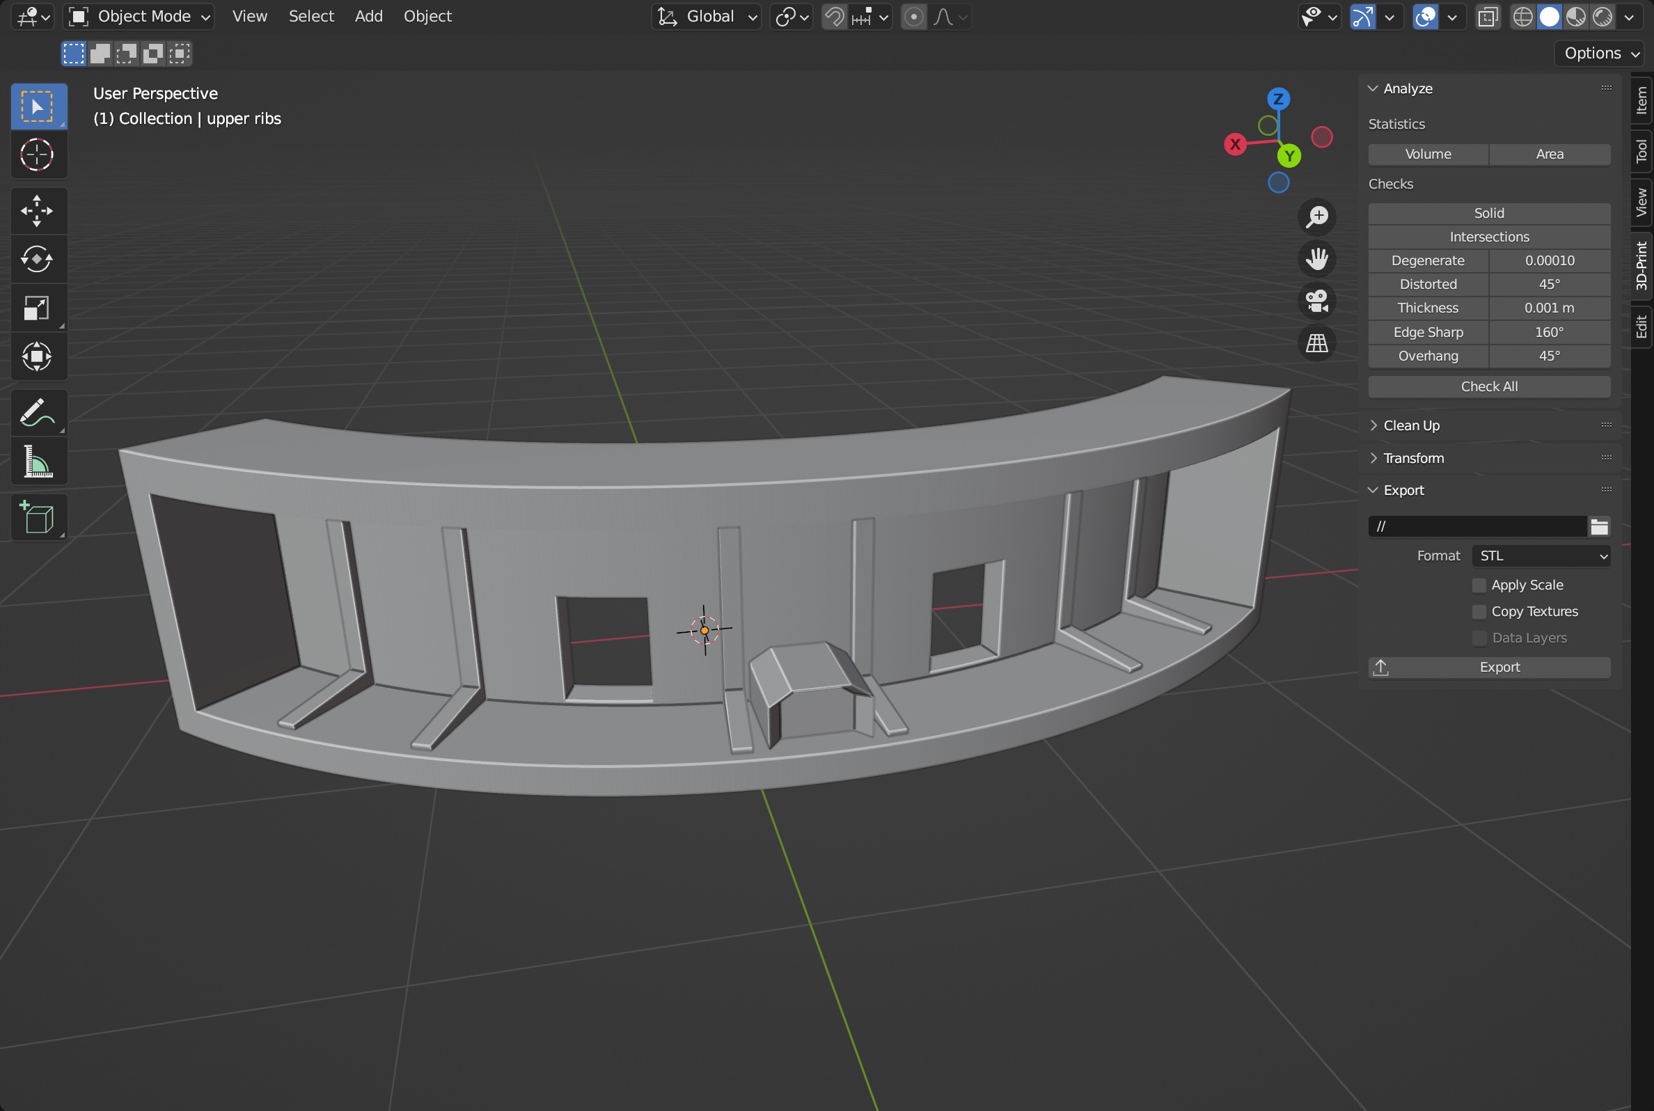Switch to wireframe viewport shading
Image resolution: width=1654 pixels, height=1111 pixels.
(x=1522, y=16)
